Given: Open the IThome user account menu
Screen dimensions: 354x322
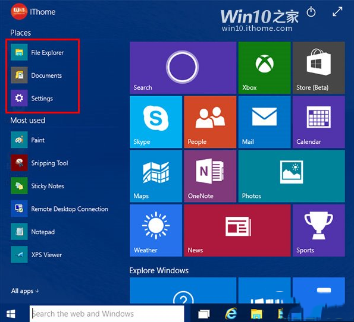Looking at the screenshot, I should [x=33, y=12].
